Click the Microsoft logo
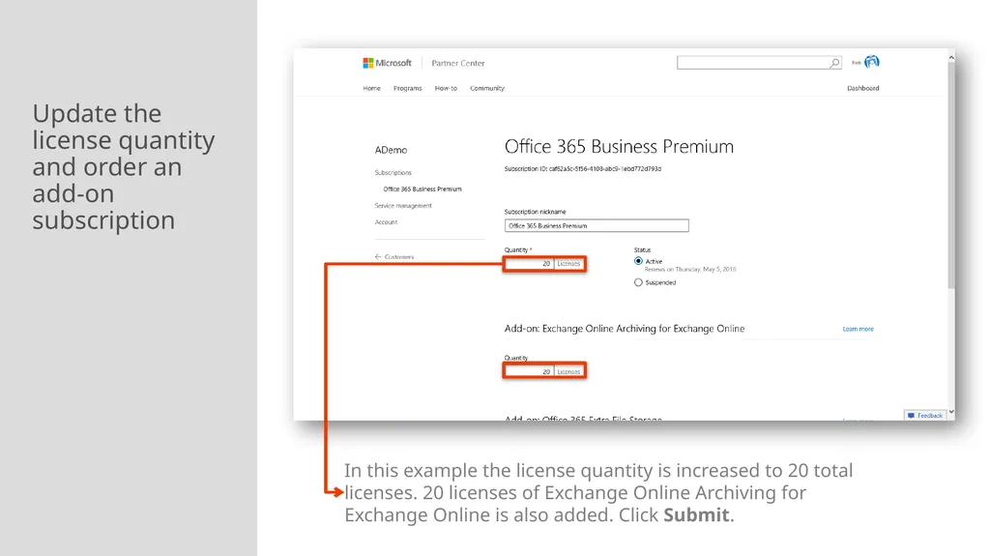 point(387,63)
